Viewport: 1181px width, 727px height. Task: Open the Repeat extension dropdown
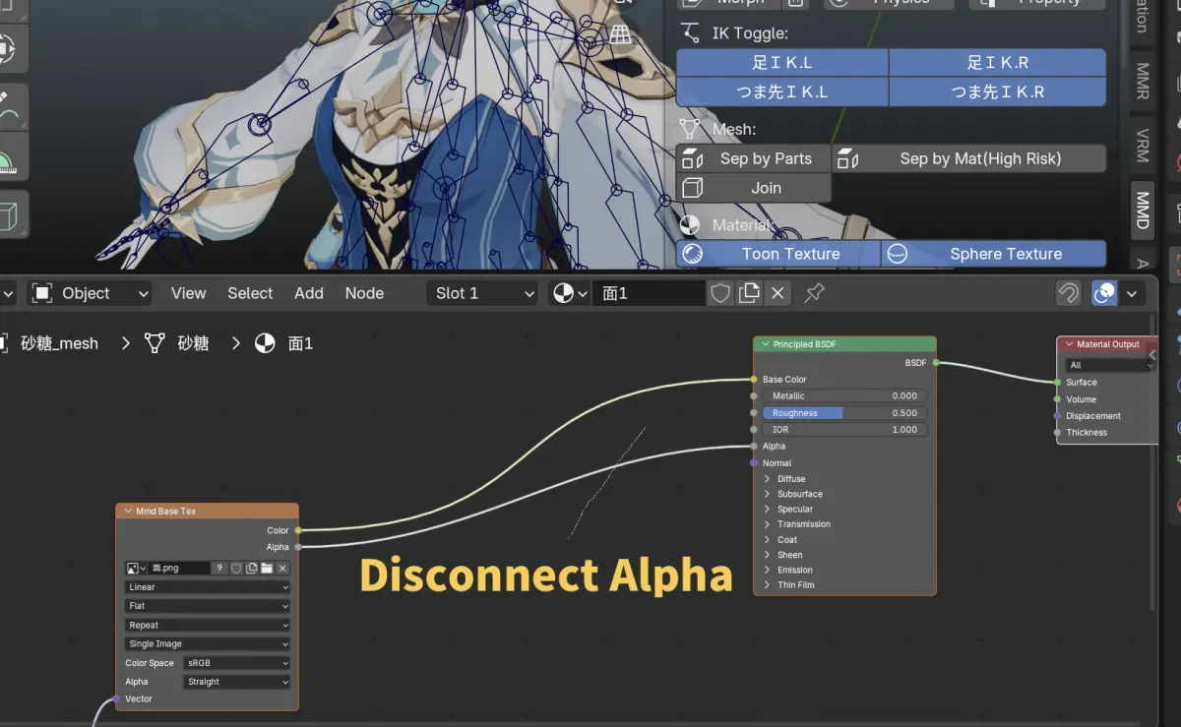coord(208,625)
